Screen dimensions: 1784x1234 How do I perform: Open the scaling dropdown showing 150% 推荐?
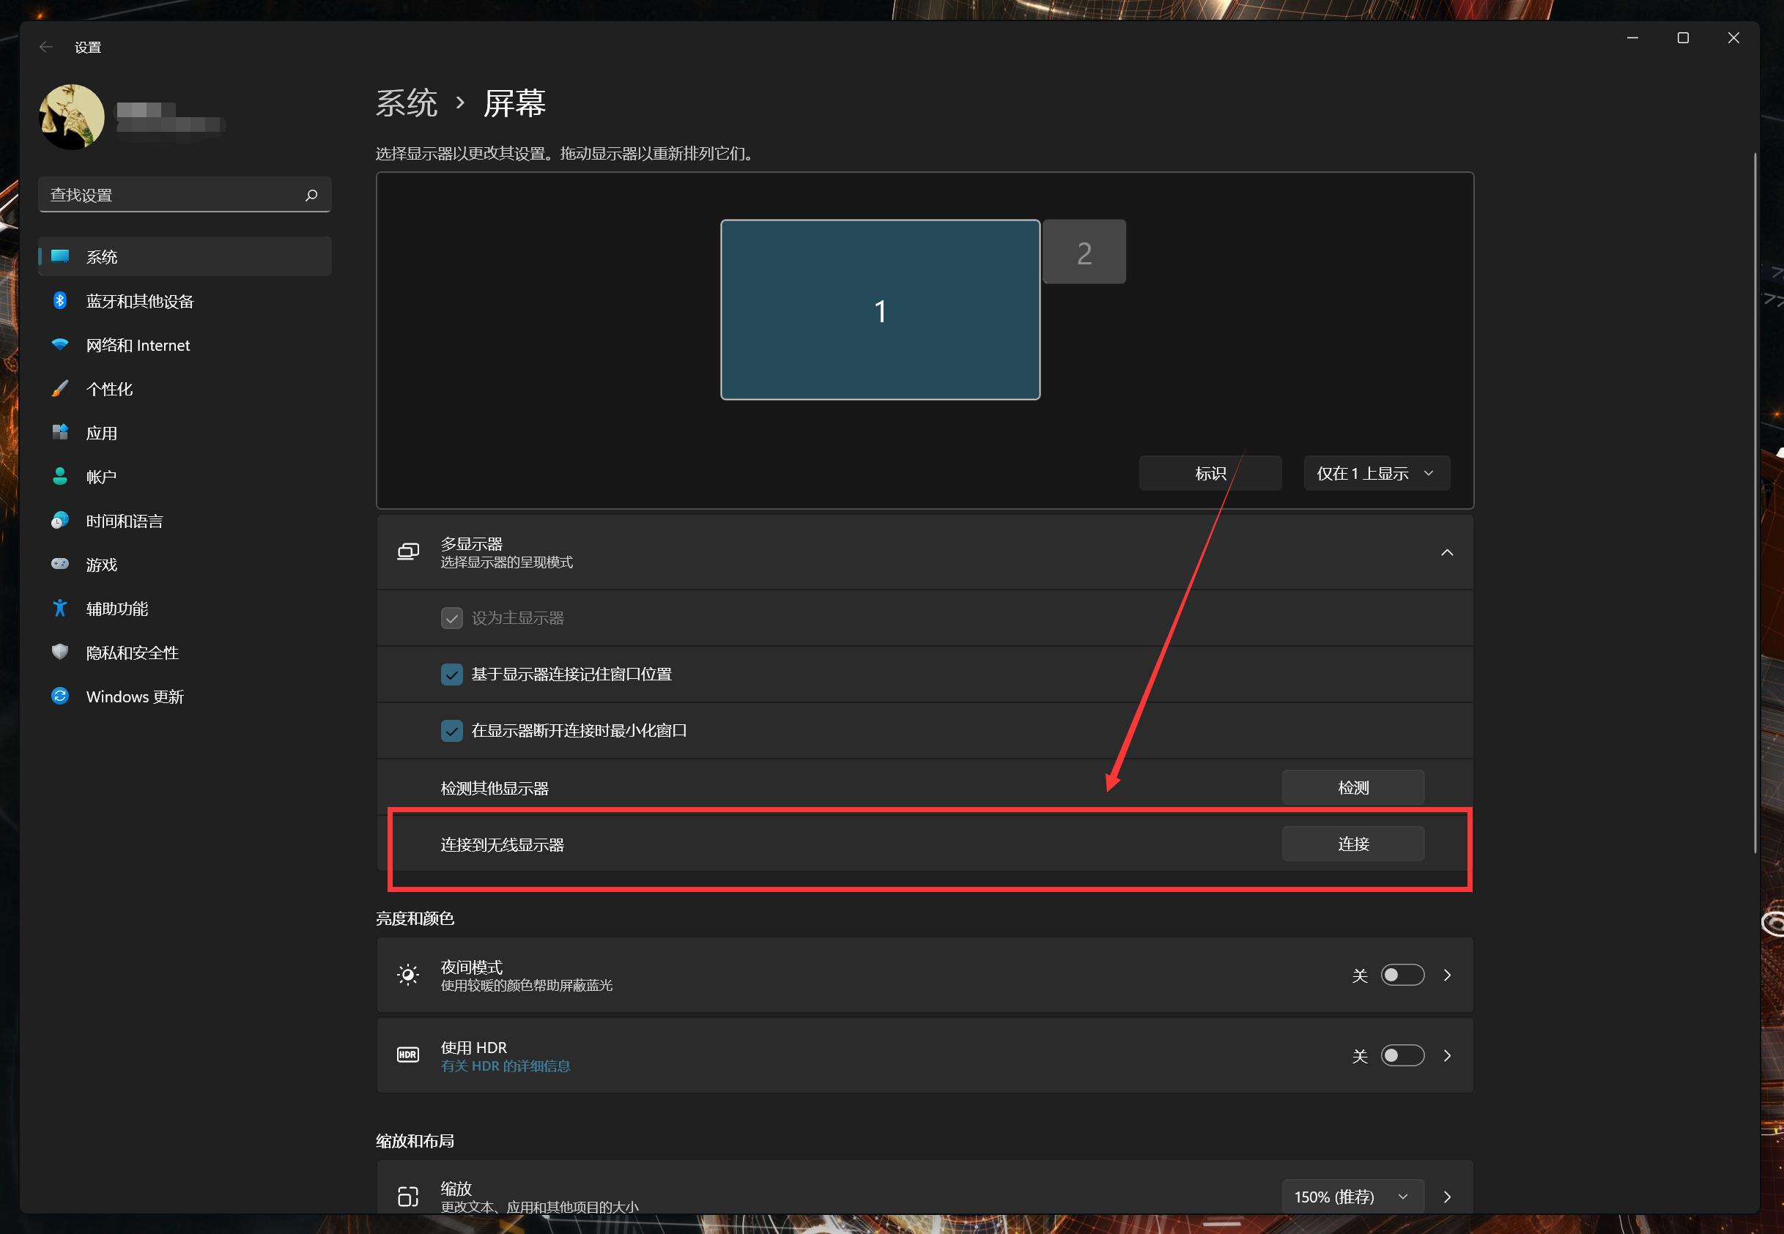pos(1351,1196)
